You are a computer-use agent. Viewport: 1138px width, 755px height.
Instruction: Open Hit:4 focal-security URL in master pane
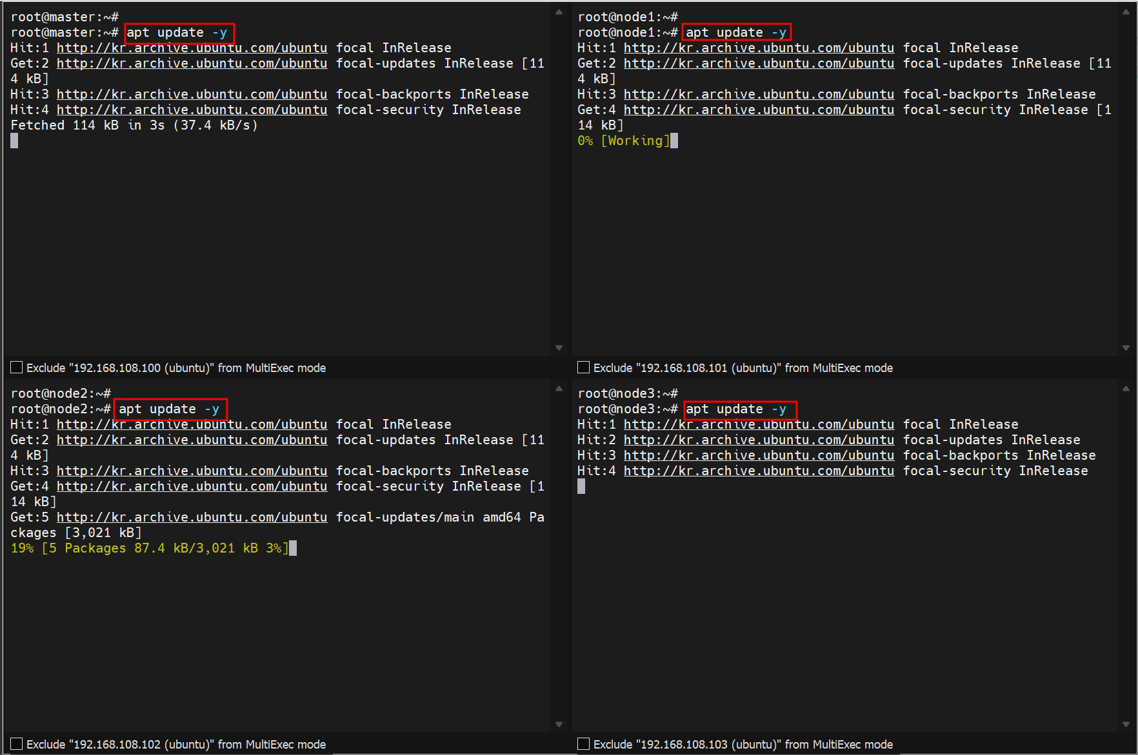pyautogui.click(x=192, y=110)
